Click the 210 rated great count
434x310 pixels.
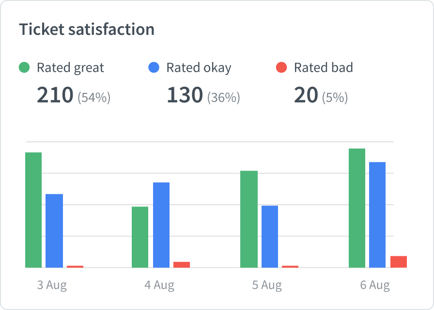coord(55,95)
